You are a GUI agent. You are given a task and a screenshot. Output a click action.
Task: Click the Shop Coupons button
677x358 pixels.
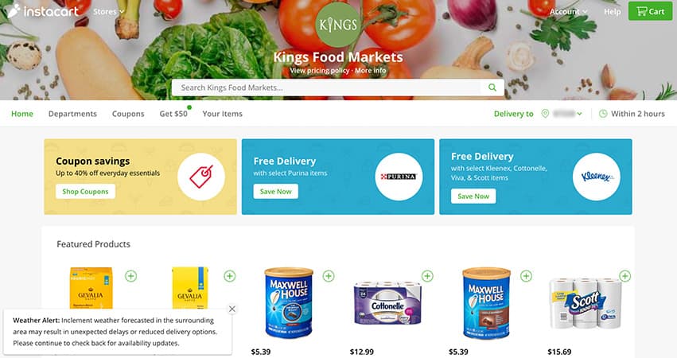coord(85,191)
